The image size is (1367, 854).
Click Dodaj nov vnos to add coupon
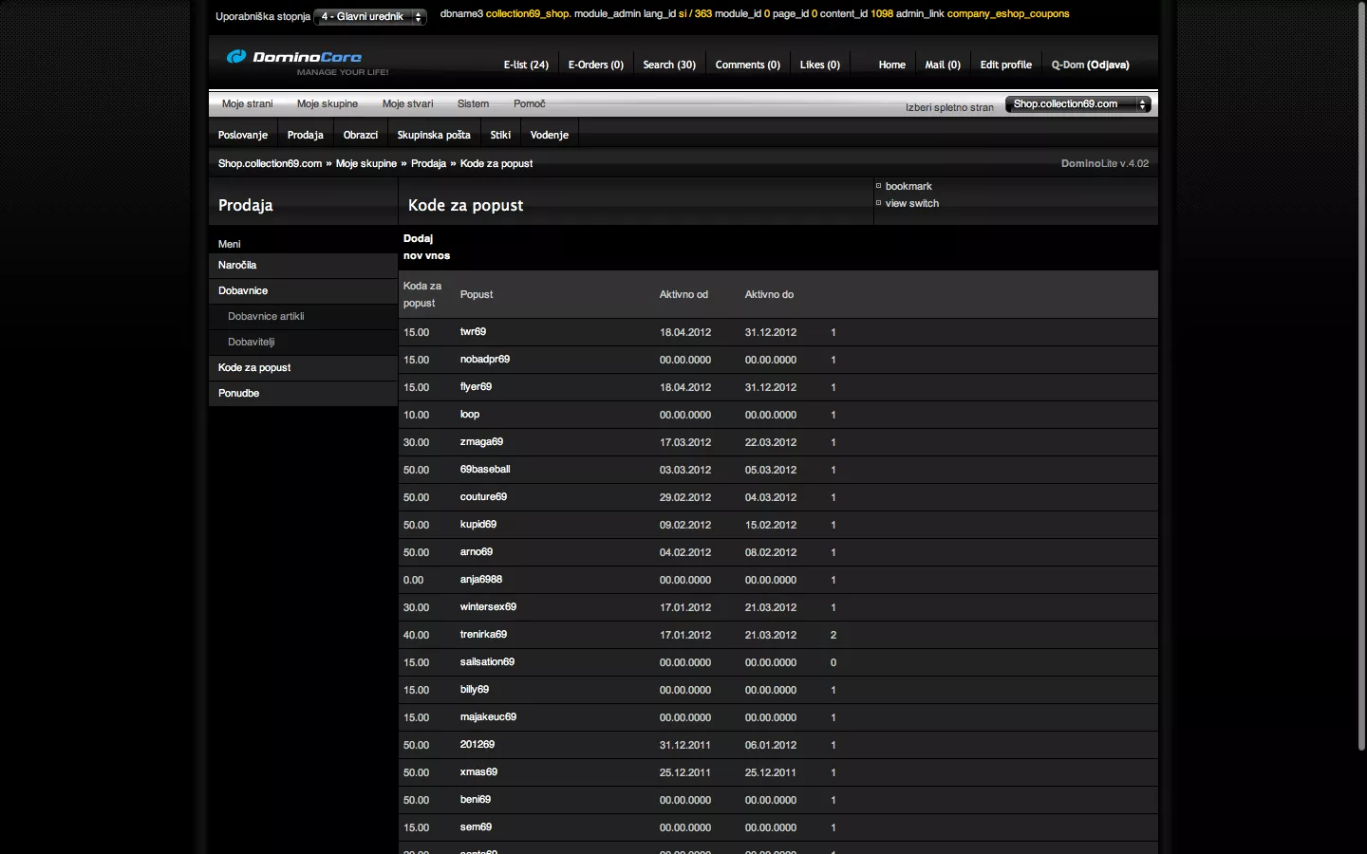426,248
